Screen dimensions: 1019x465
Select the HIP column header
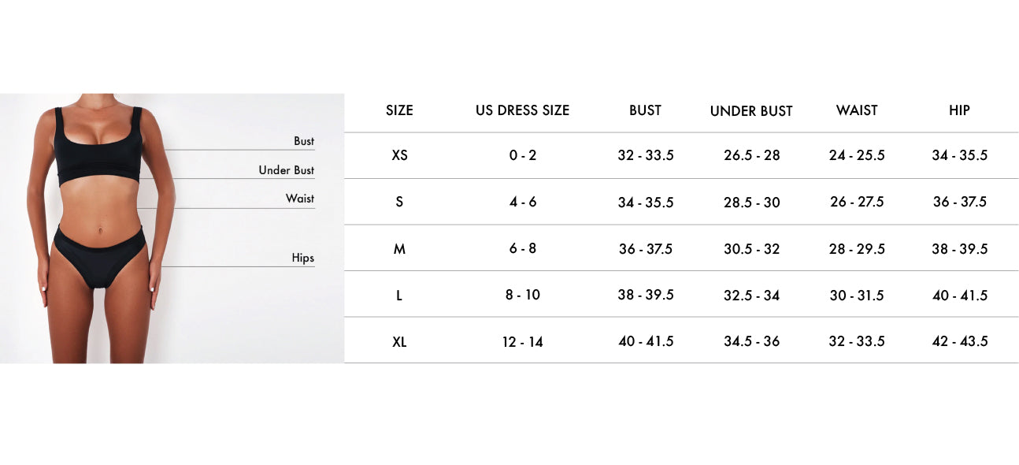959,110
